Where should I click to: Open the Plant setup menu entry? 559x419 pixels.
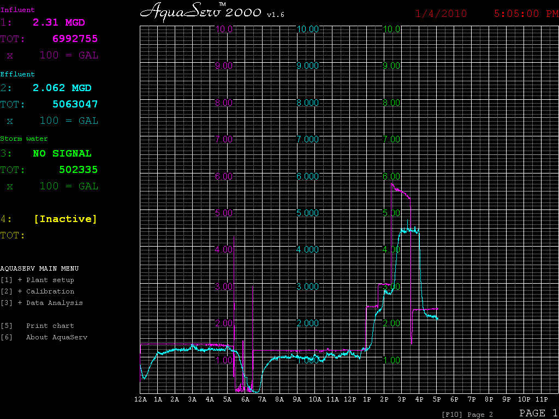[x=38, y=280]
